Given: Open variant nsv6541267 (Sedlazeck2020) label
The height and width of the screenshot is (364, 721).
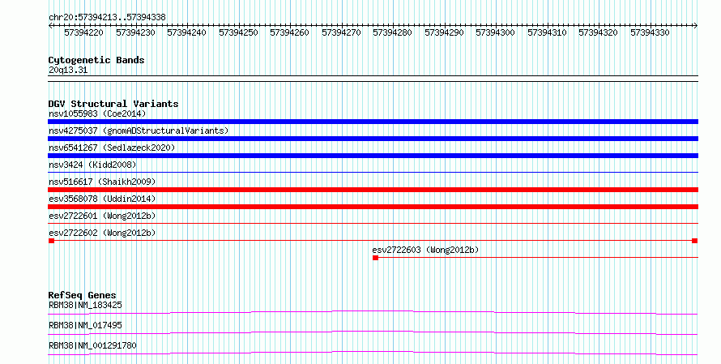Looking at the screenshot, I should point(112,148).
